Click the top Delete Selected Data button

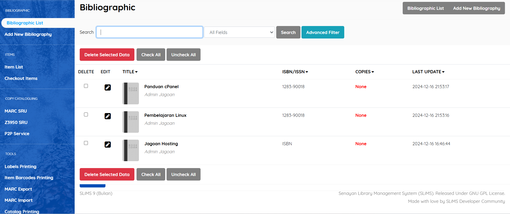tap(107, 55)
